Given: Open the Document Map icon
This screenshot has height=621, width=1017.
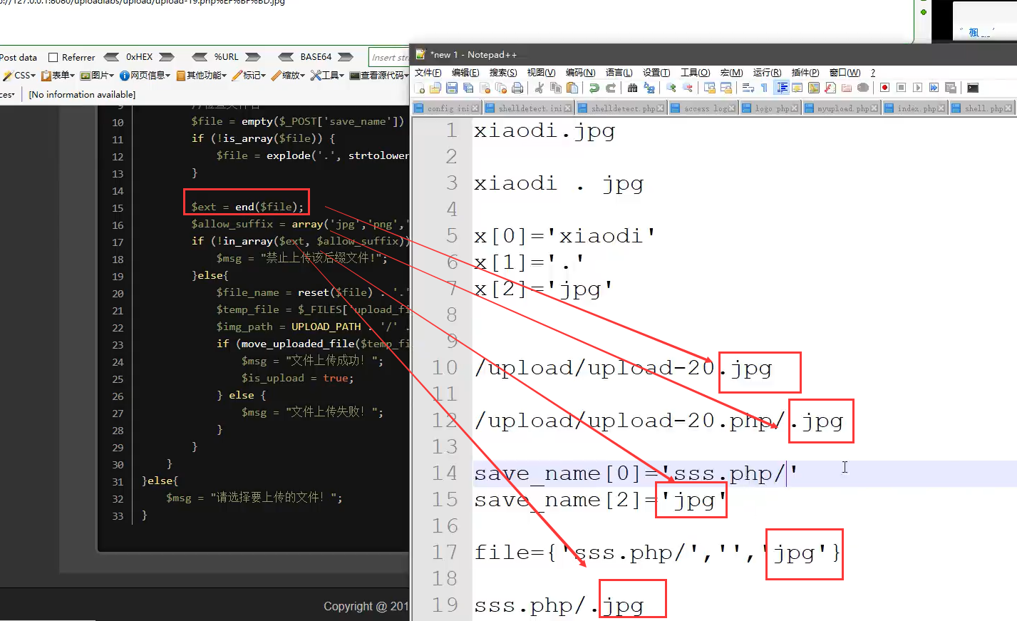Looking at the screenshot, I should coord(814,88).
